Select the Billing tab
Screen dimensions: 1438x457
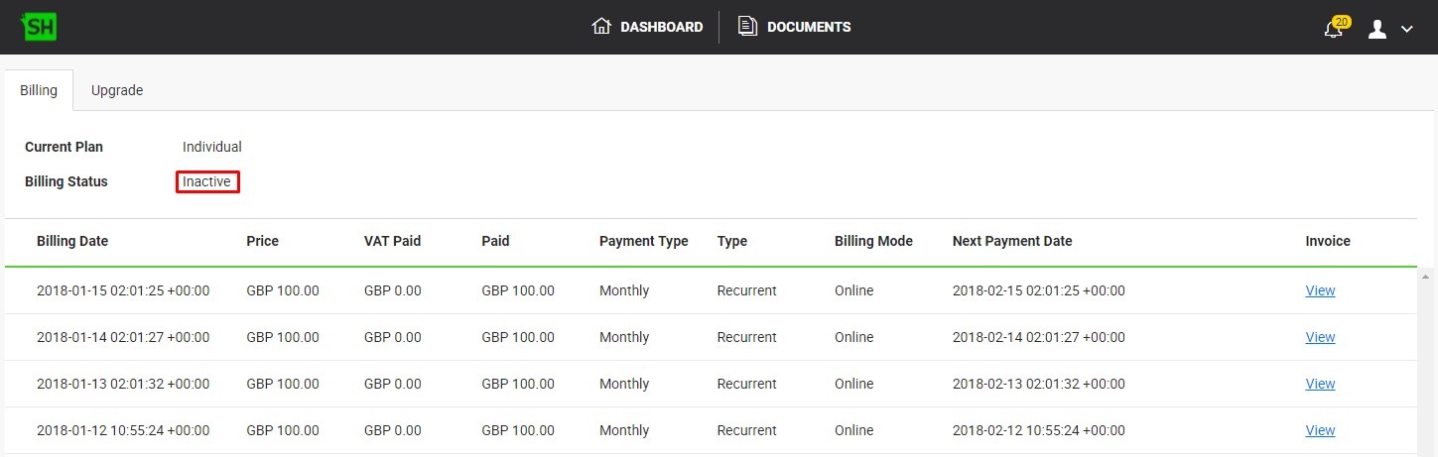coord(39,90)
